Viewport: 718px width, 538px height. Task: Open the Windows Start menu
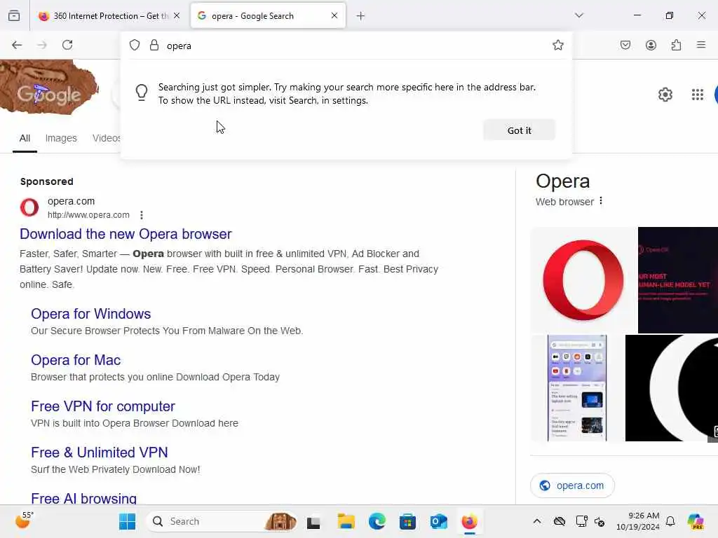[128, 521]
